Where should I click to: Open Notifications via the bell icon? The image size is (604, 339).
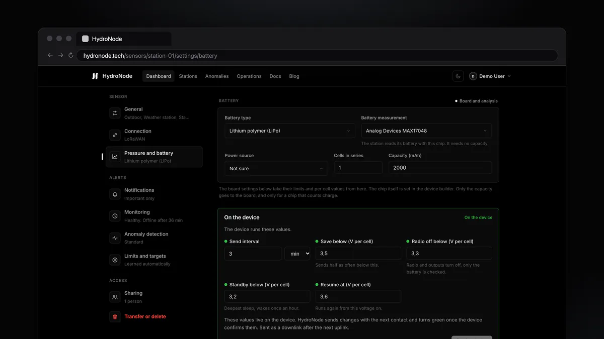115,194
